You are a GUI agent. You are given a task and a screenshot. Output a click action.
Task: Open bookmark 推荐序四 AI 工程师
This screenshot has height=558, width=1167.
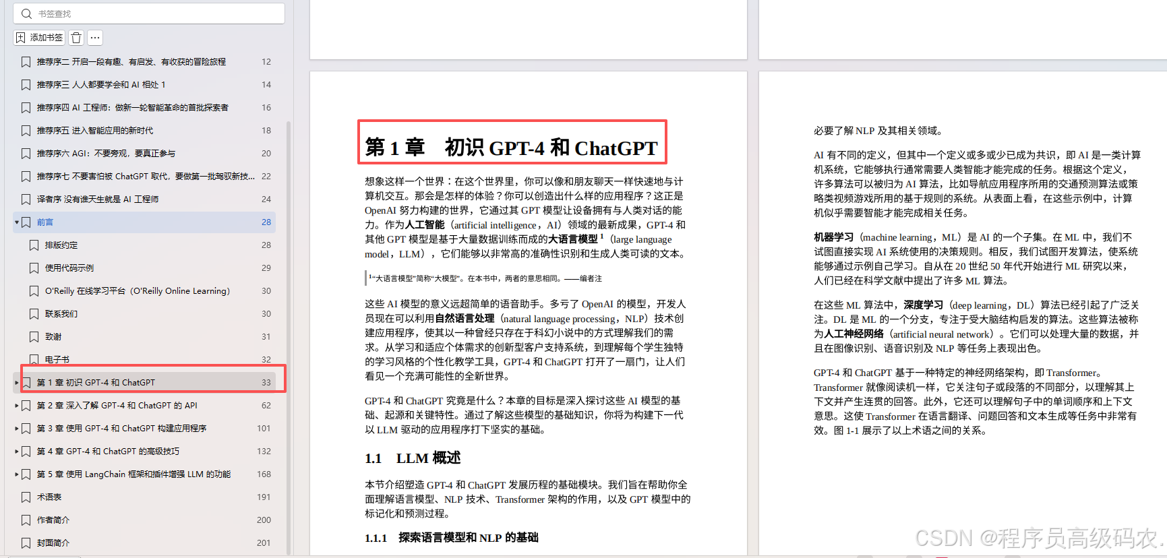[x=132, y=108]
